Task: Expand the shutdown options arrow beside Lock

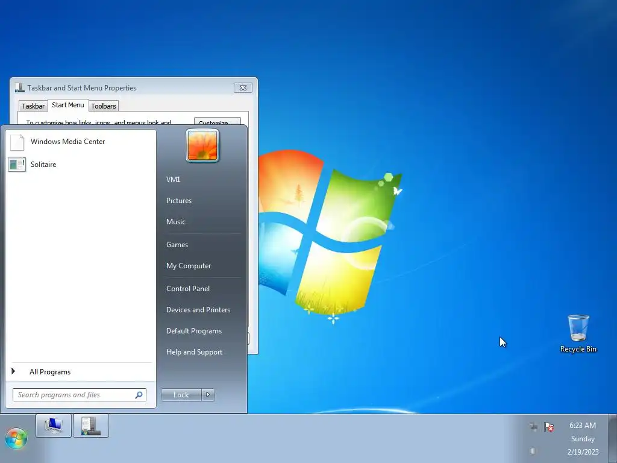Action: pyautogui.click(x=208, y=395)
